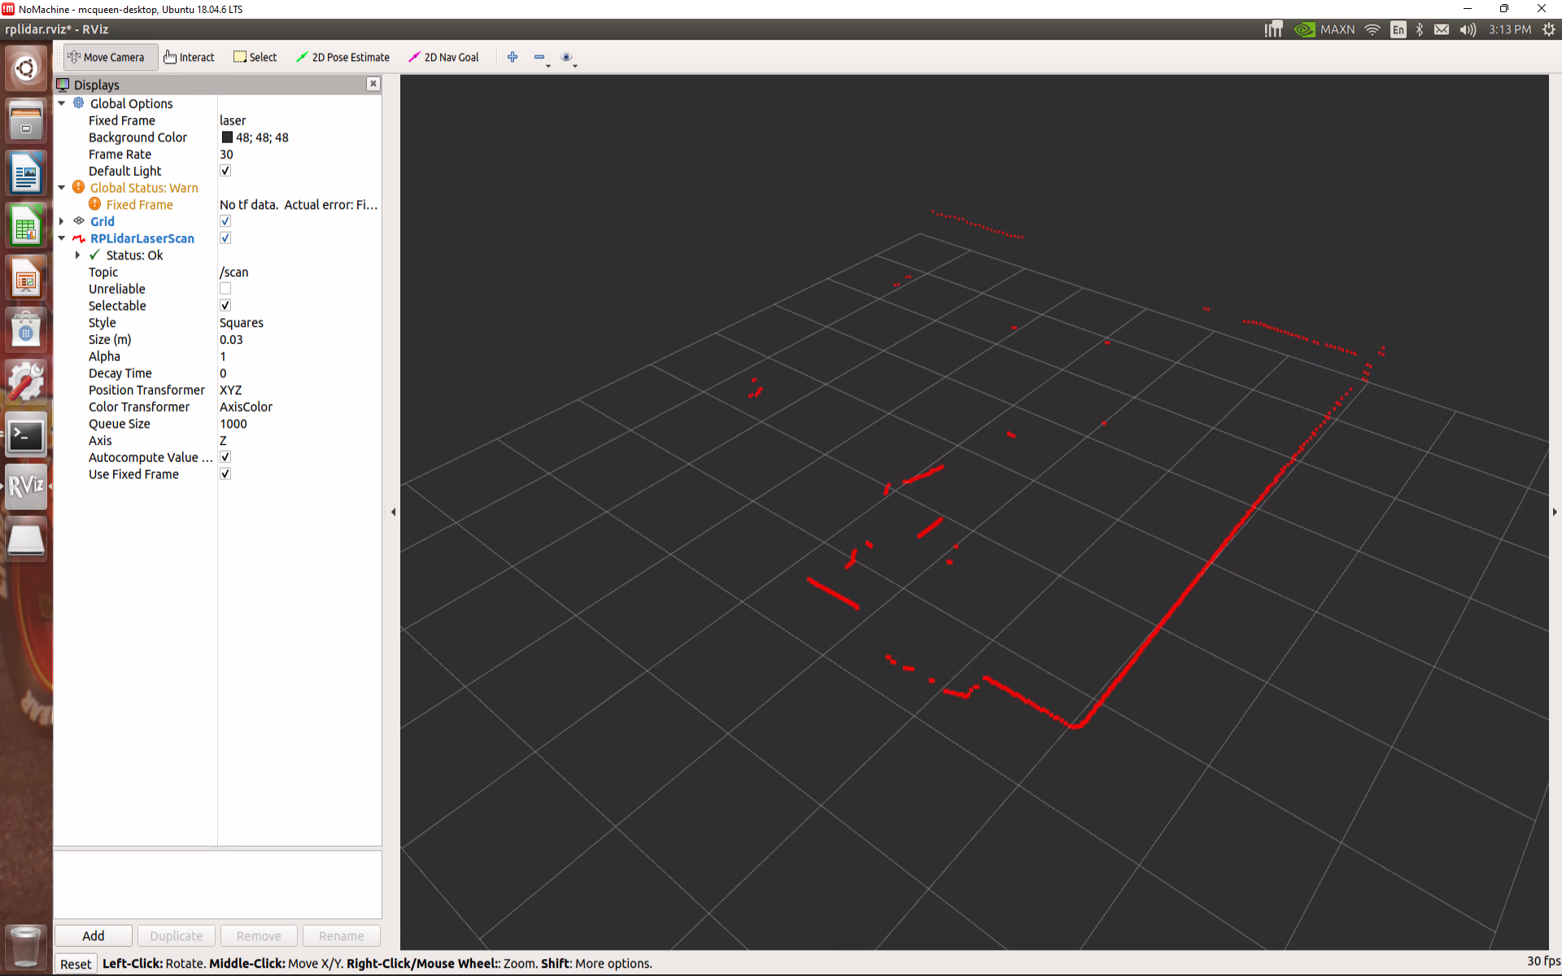Viewport: 1562px width, 976px height.
Task: Click the Reset button
Action: click(75, 963)
